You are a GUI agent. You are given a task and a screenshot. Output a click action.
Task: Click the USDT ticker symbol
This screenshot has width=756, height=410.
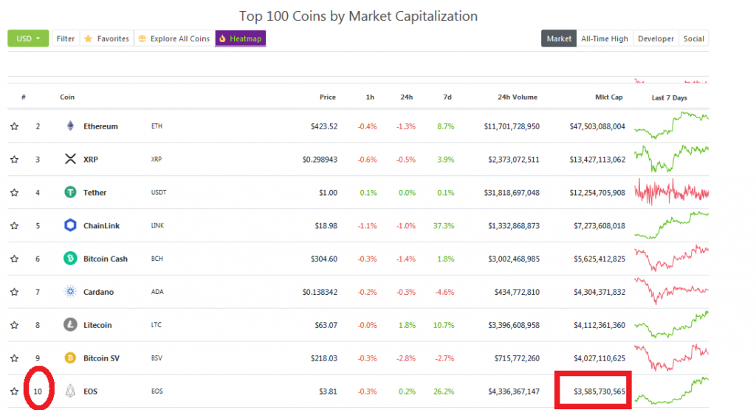coord(159,192)
